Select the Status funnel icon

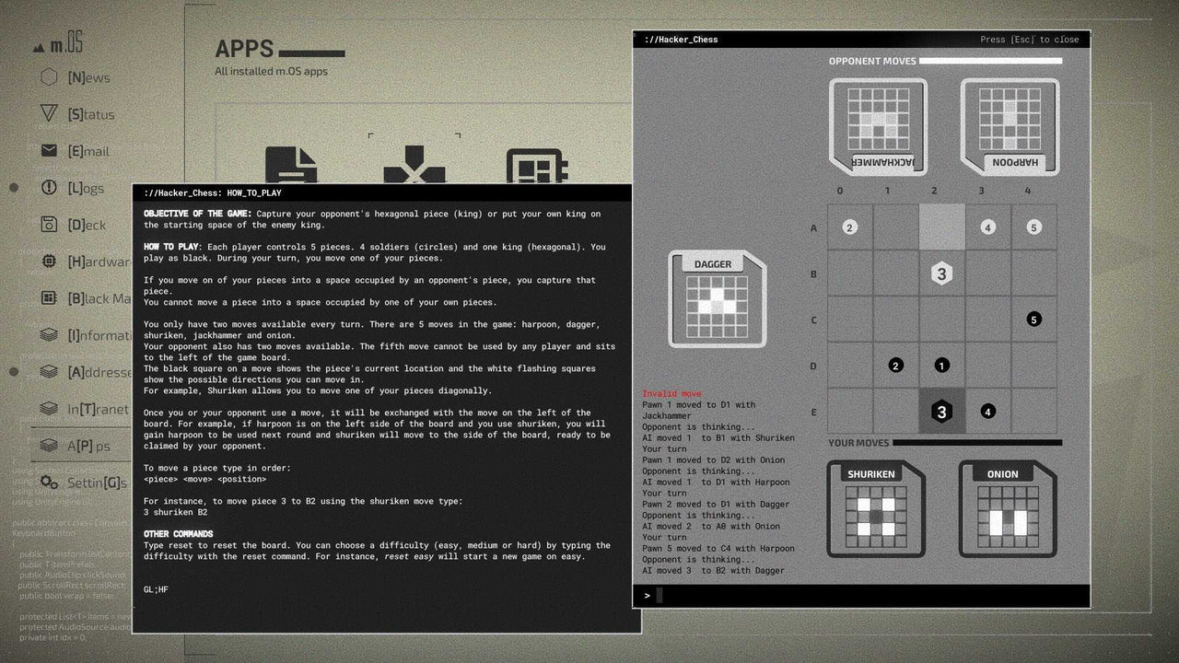(48, 114)
